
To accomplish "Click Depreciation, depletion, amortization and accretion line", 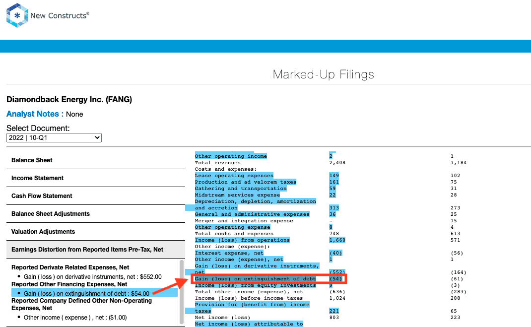I will [256, 204].
